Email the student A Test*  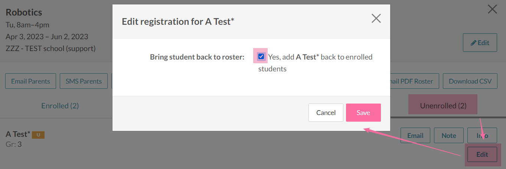pyautogui.click(x=415, y=135)
